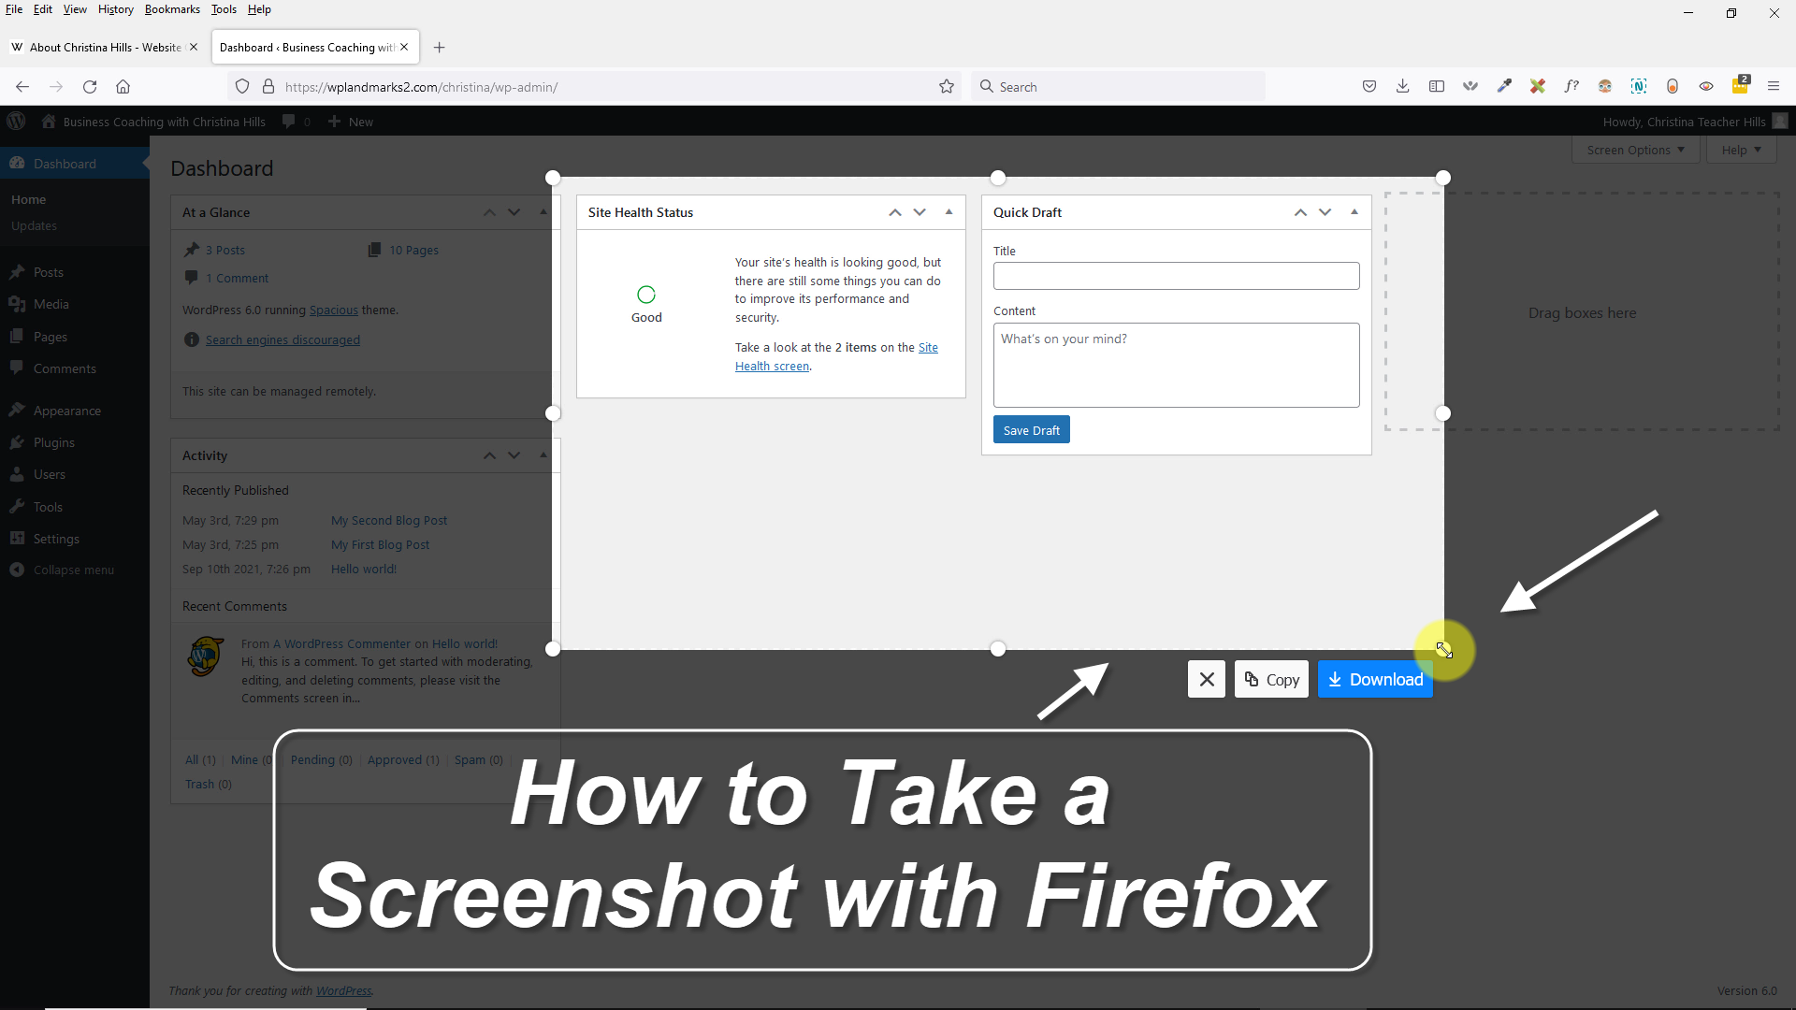This screenshot has width=1796, height=1010.
Task: Click the commenter avatar thumbnail
Action: 206,656
